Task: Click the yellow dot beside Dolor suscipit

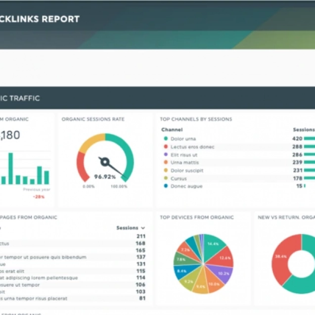Action: 166,171
